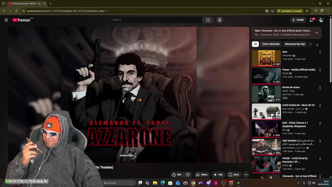The height and width of the screenshot is (187, 332).
Task: Click the search magnifier button
Action: pos(208,20)
